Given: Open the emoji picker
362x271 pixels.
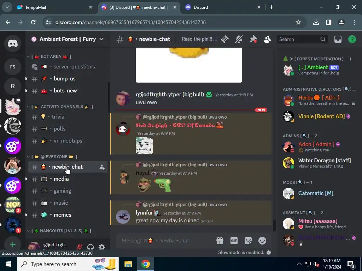Looking at the screenshot, I should point(262,241).
